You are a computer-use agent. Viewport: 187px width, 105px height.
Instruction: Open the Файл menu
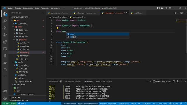click(x=10, y=8)
